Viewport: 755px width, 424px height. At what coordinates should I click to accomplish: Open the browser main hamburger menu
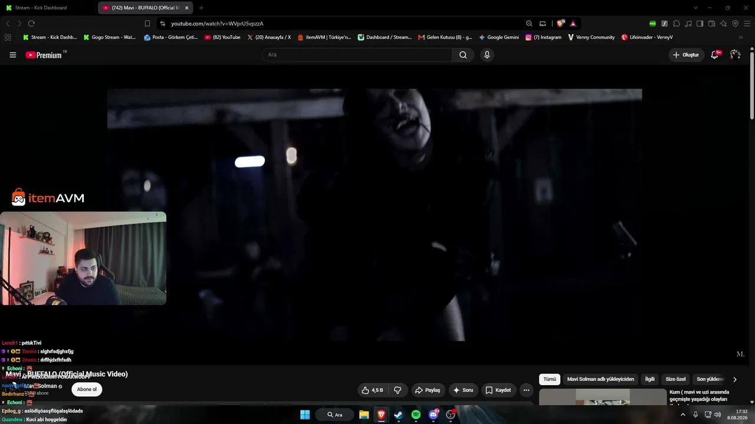pos(747,24)
